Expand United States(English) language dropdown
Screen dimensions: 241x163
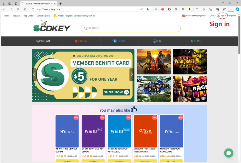pyautogui.click(x=194, y=16)
